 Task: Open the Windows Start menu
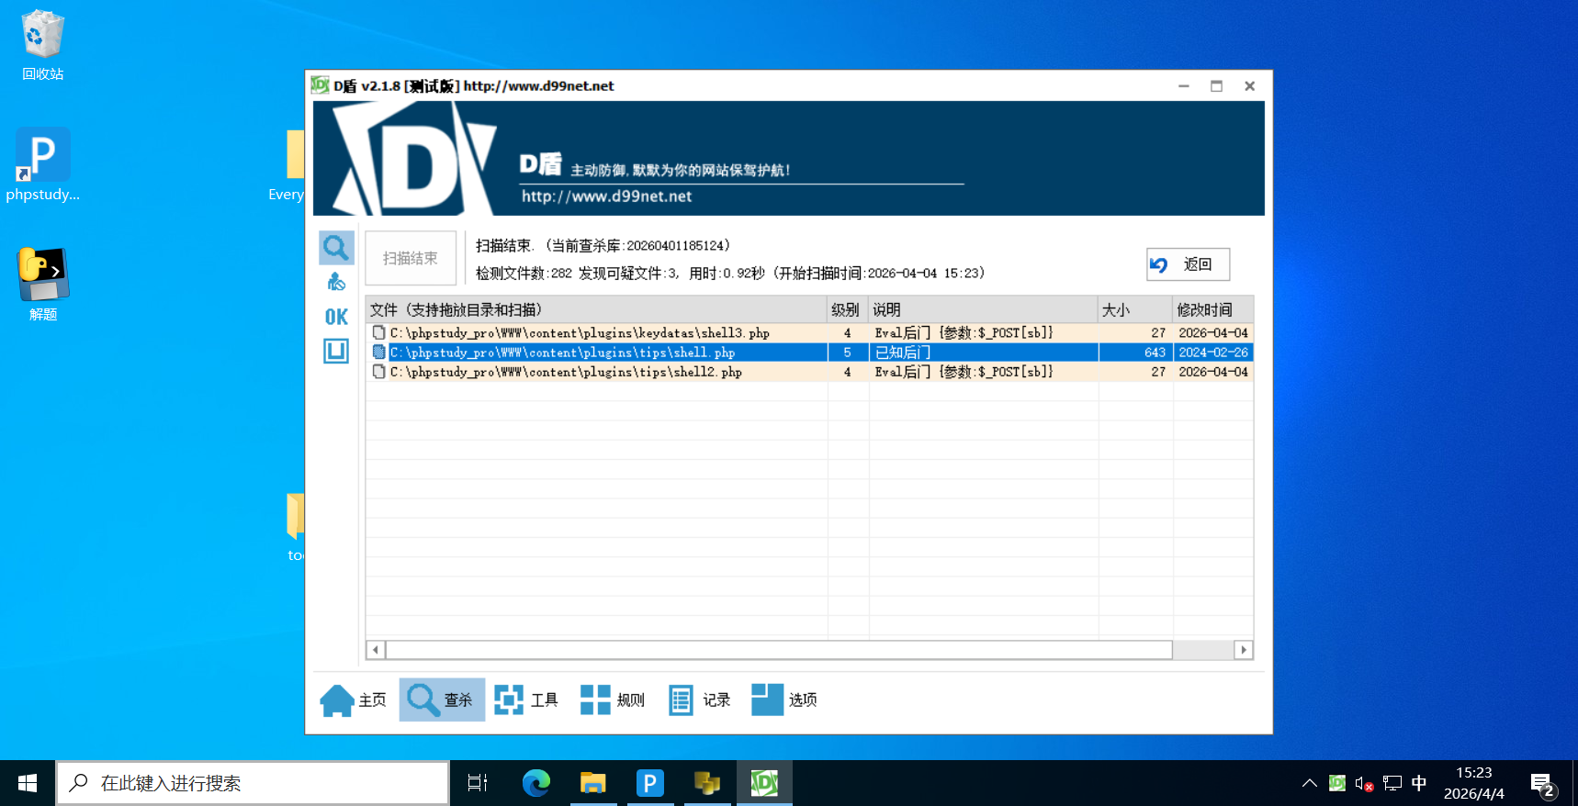click(28, 783)
